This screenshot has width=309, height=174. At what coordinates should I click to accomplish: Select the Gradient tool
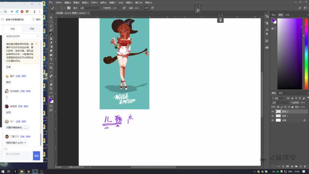(x=51, y=47)
